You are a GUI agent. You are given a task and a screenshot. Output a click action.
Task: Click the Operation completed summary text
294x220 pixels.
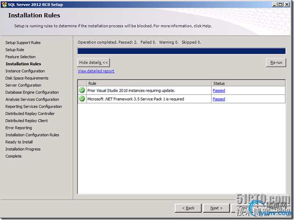139,42
